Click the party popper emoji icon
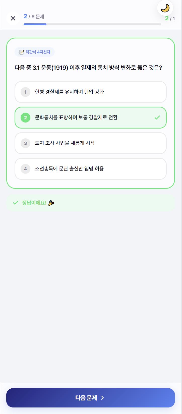 51,203
